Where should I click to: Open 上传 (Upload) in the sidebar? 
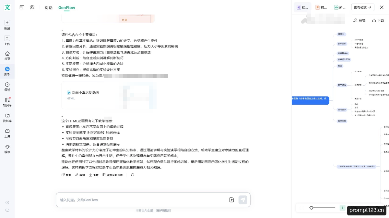(7, 40)
